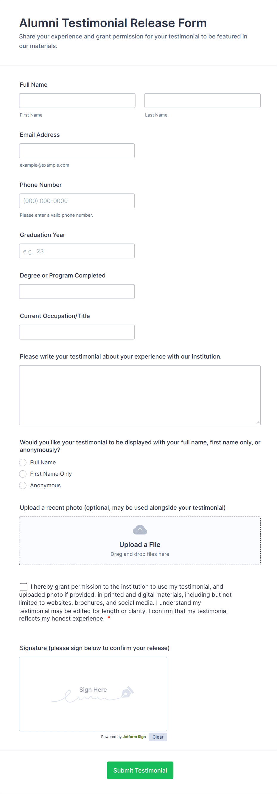Click the upload cloud icon
Viewport: 277px width, 794px height.
(140, 530)
